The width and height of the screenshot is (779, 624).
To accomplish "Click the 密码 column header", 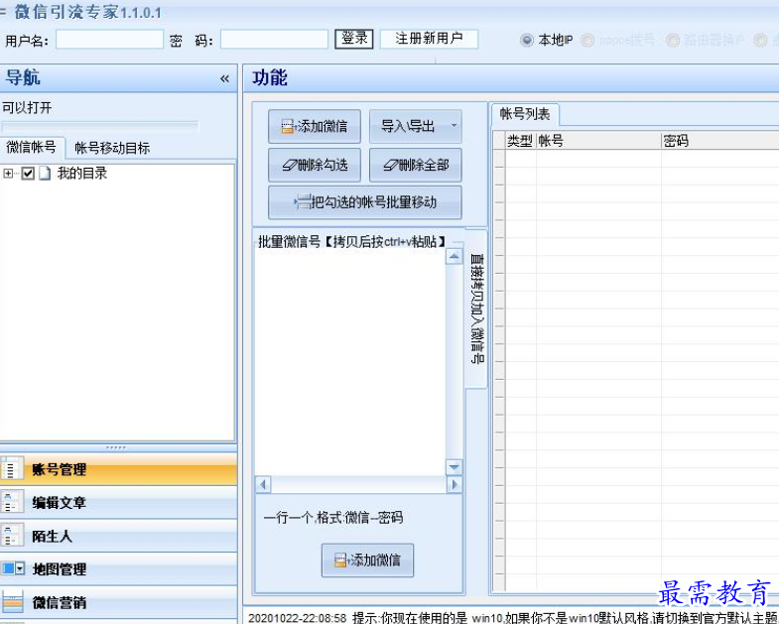I will point(719,141).
